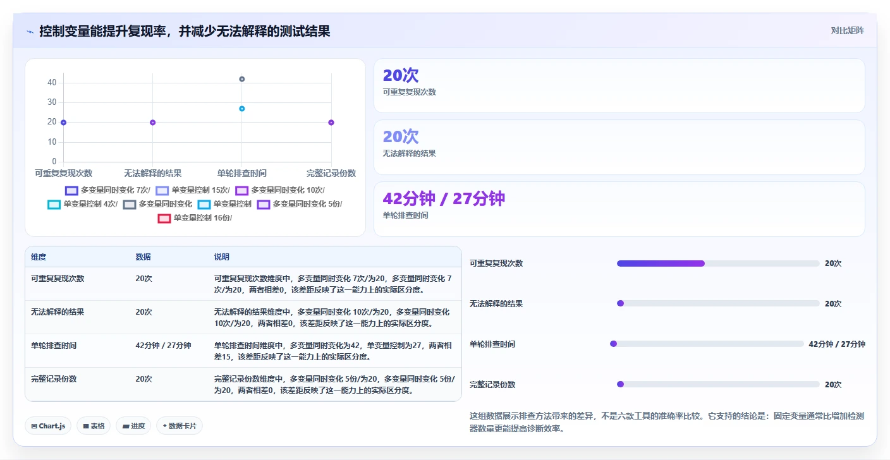Click the 完整记录份数 progress bar

coord(718,385)
